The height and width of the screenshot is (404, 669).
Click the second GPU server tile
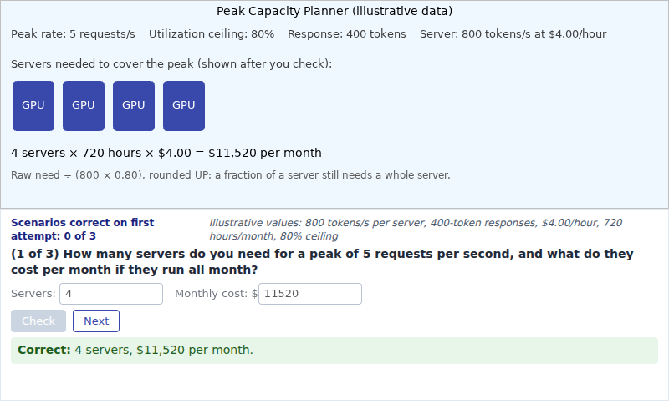pos(84,105)
